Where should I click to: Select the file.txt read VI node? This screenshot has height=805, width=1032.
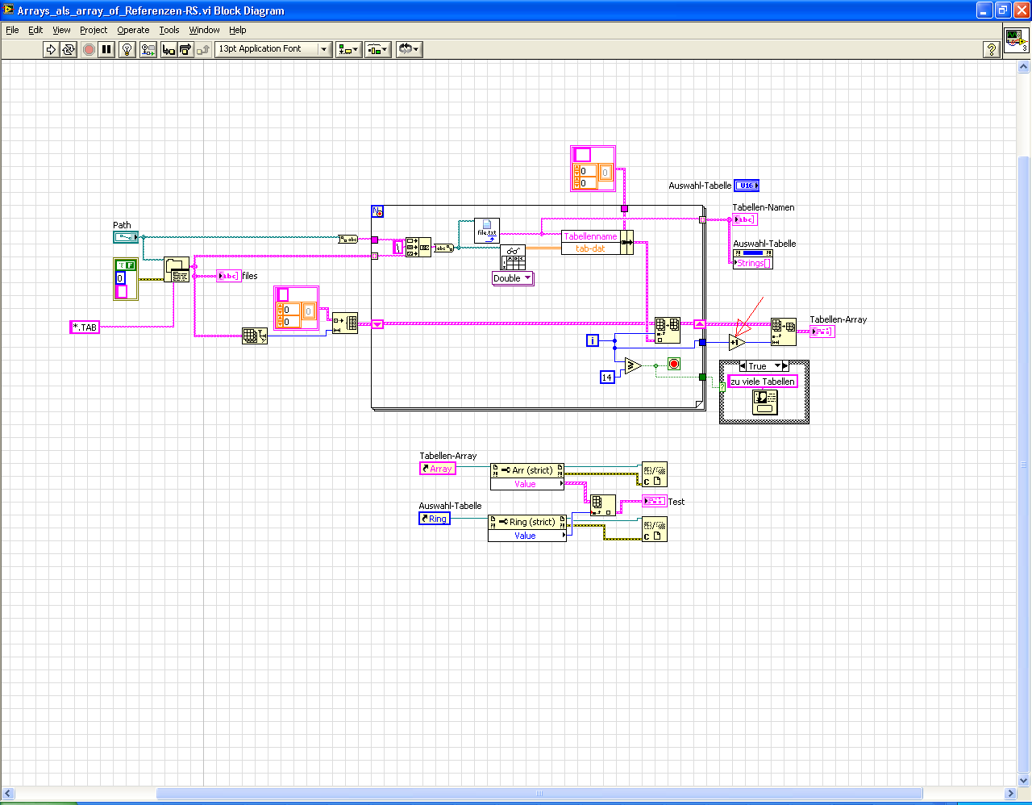(x=487, y=231)
